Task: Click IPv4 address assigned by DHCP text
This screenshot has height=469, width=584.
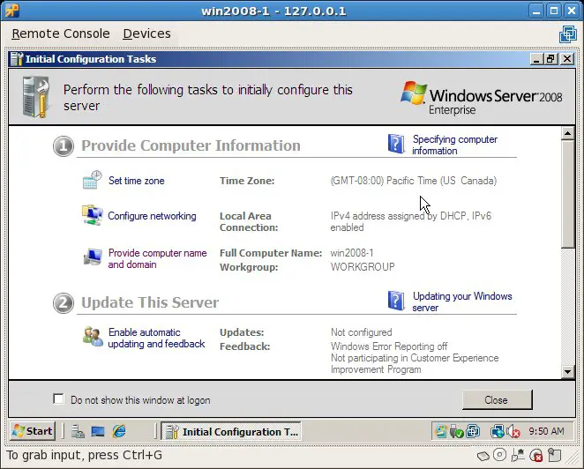Action: click(x=411, y=221)
